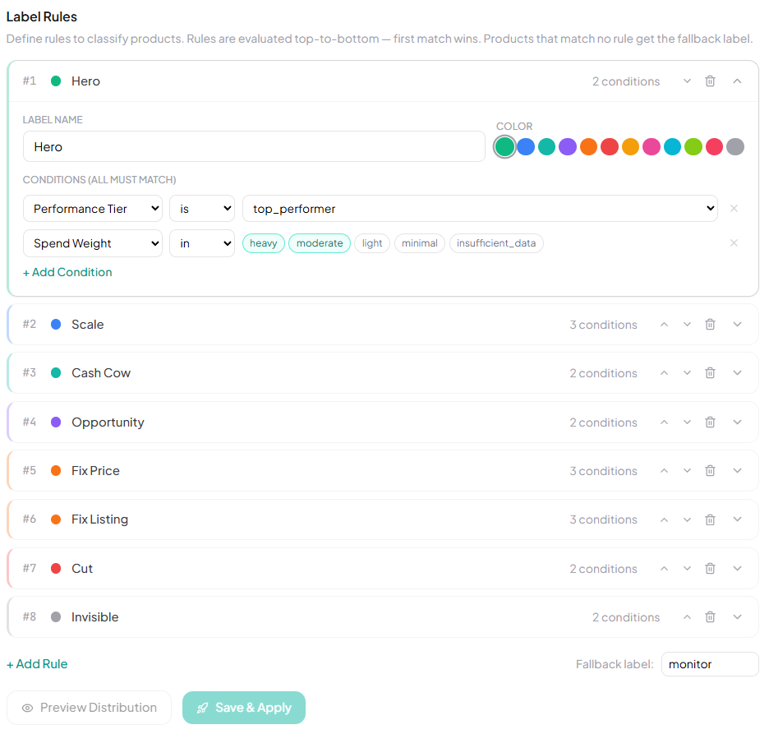The height and width of the screenshot is (734, 769).
Task: Move the Fix Listing rule up
Action: tap(664, 519)
